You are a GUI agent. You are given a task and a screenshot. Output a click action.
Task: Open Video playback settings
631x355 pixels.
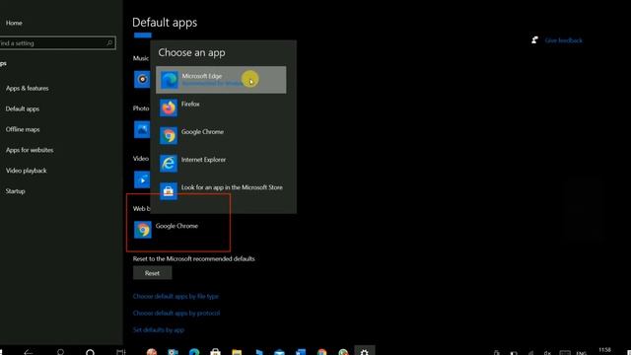(x=27, y=171)
